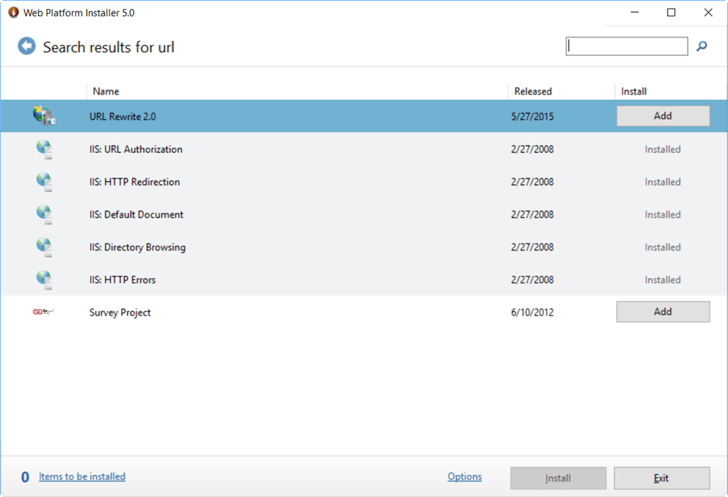The height and width of the screenshot is (497, 728).
Task: Click the Install button
Action: (x=558, y=478)
